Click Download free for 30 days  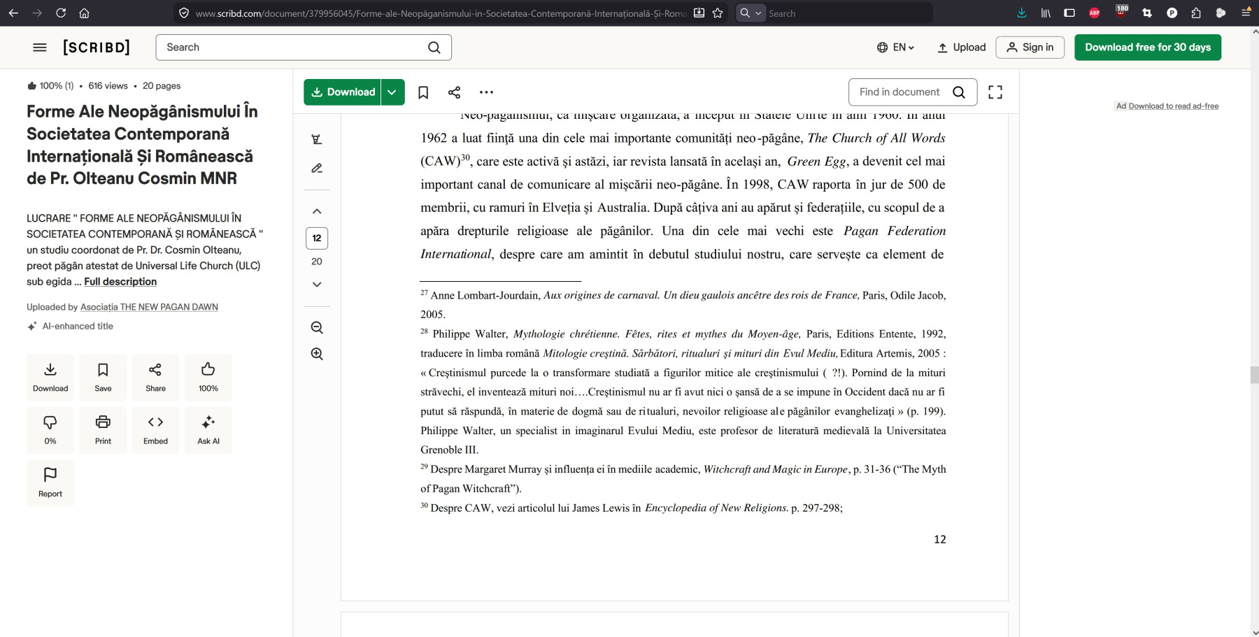coord(1147,48)
